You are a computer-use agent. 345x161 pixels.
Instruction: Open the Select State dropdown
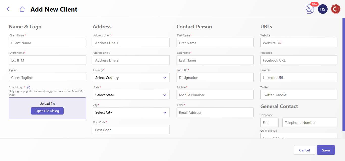131,95
